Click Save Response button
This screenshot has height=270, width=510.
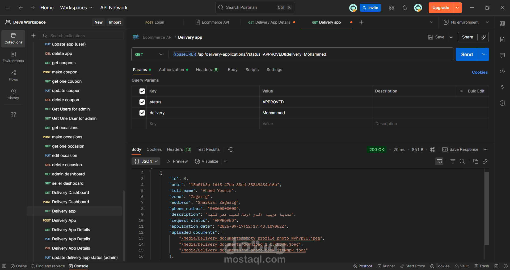click(x=460, y=149)
